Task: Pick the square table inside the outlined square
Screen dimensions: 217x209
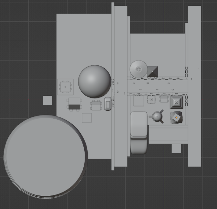Action: (x=66, y=87)
